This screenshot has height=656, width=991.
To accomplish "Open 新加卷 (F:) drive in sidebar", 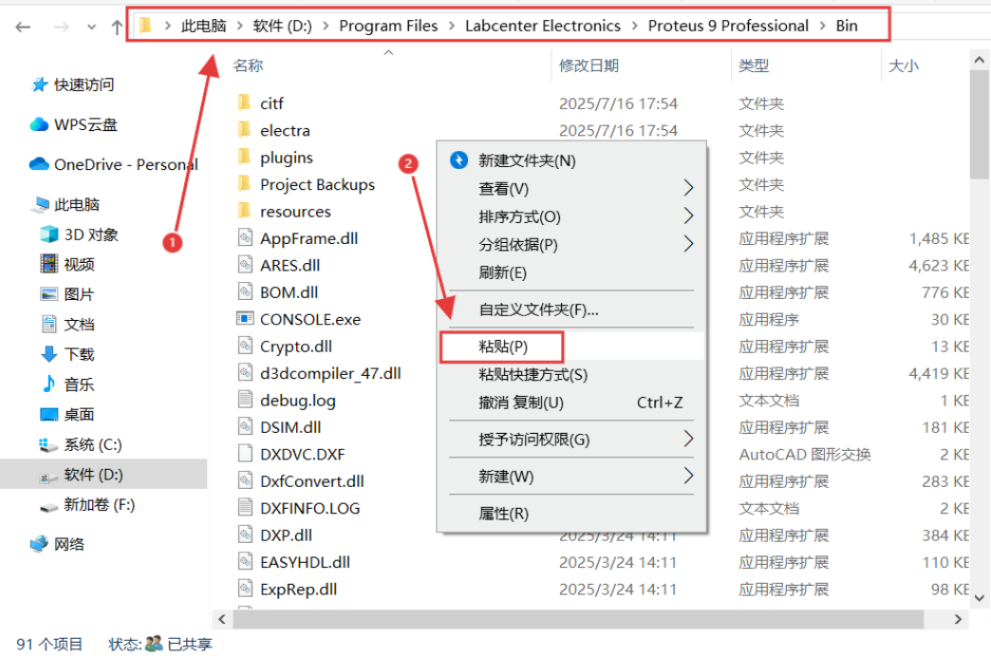I will pos(87,504).
